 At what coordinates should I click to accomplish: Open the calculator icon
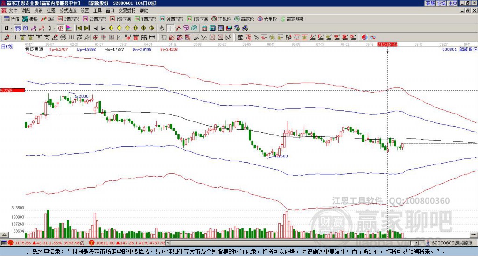tap(212, 28)
